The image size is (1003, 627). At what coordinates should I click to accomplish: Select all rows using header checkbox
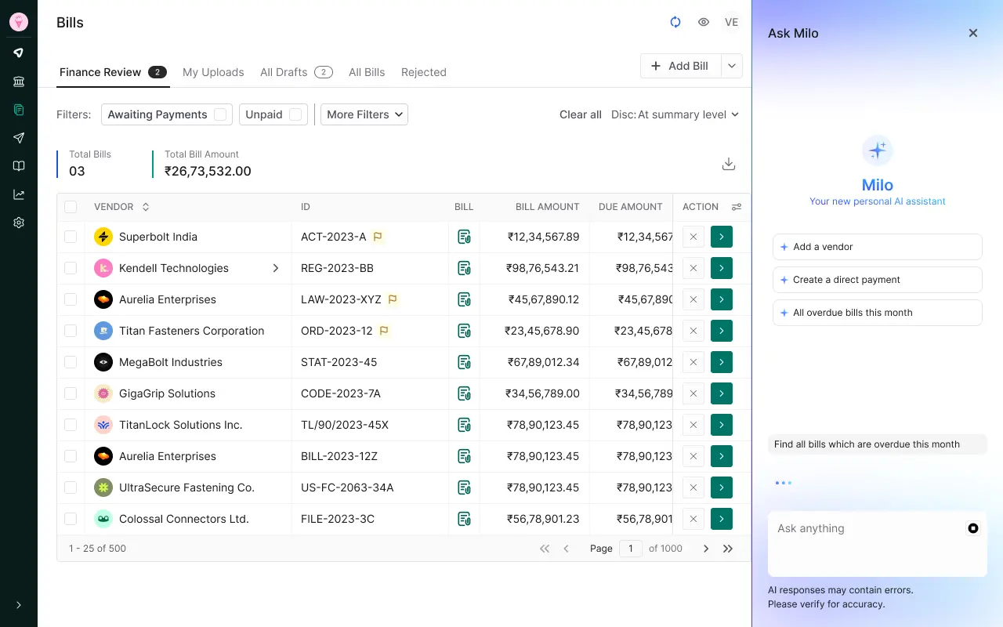pyautogui.click(x=71, y=207)
